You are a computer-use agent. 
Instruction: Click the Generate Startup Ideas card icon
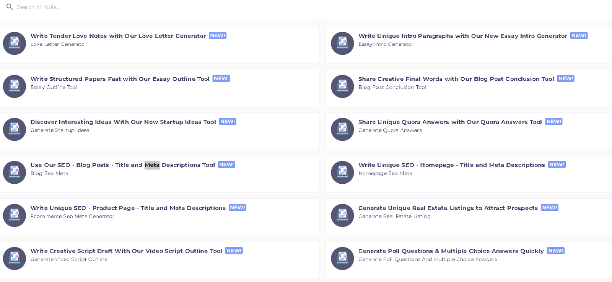[x=15, y=129]
